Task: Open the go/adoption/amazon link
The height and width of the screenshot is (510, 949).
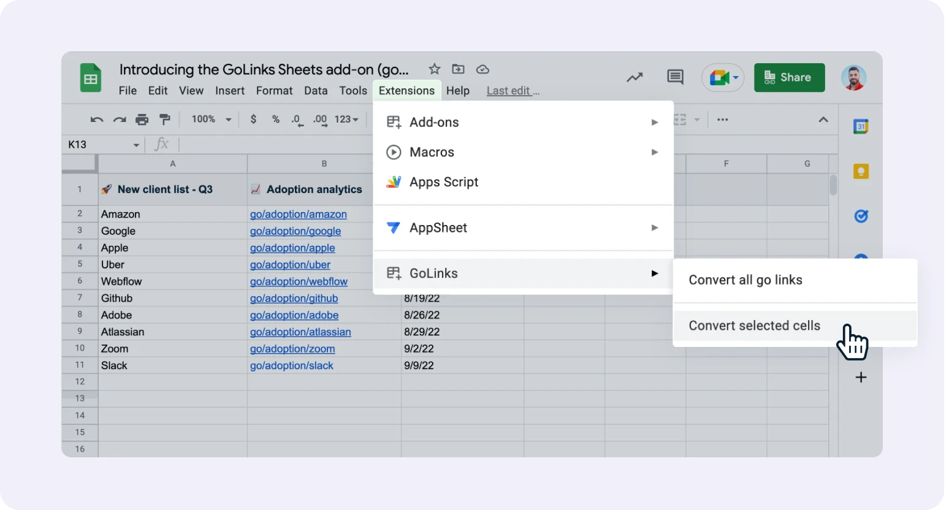Action: [x=298, y=214]
